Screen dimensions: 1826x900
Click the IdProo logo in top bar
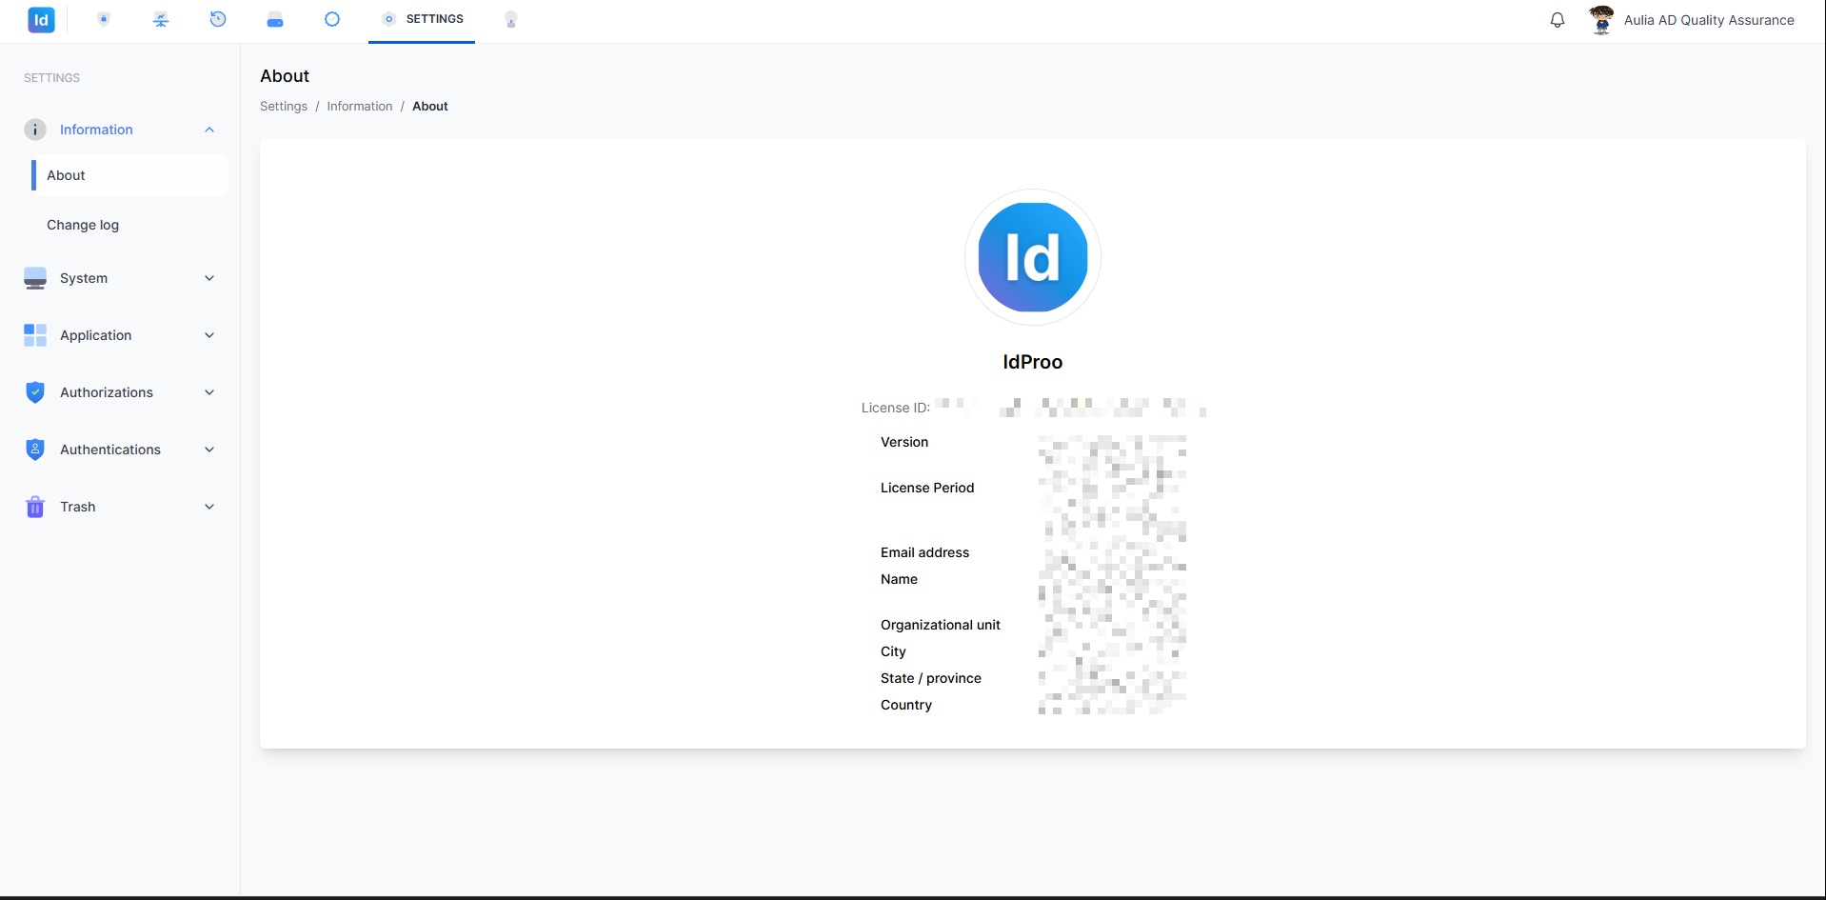tap(41, 20)
